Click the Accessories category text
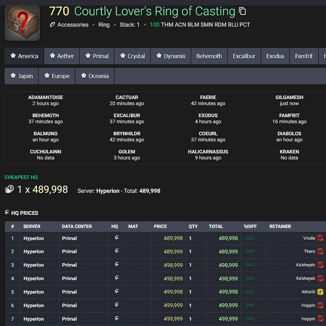This screenshot has height=326, width=326. click(x=73, y=25)
